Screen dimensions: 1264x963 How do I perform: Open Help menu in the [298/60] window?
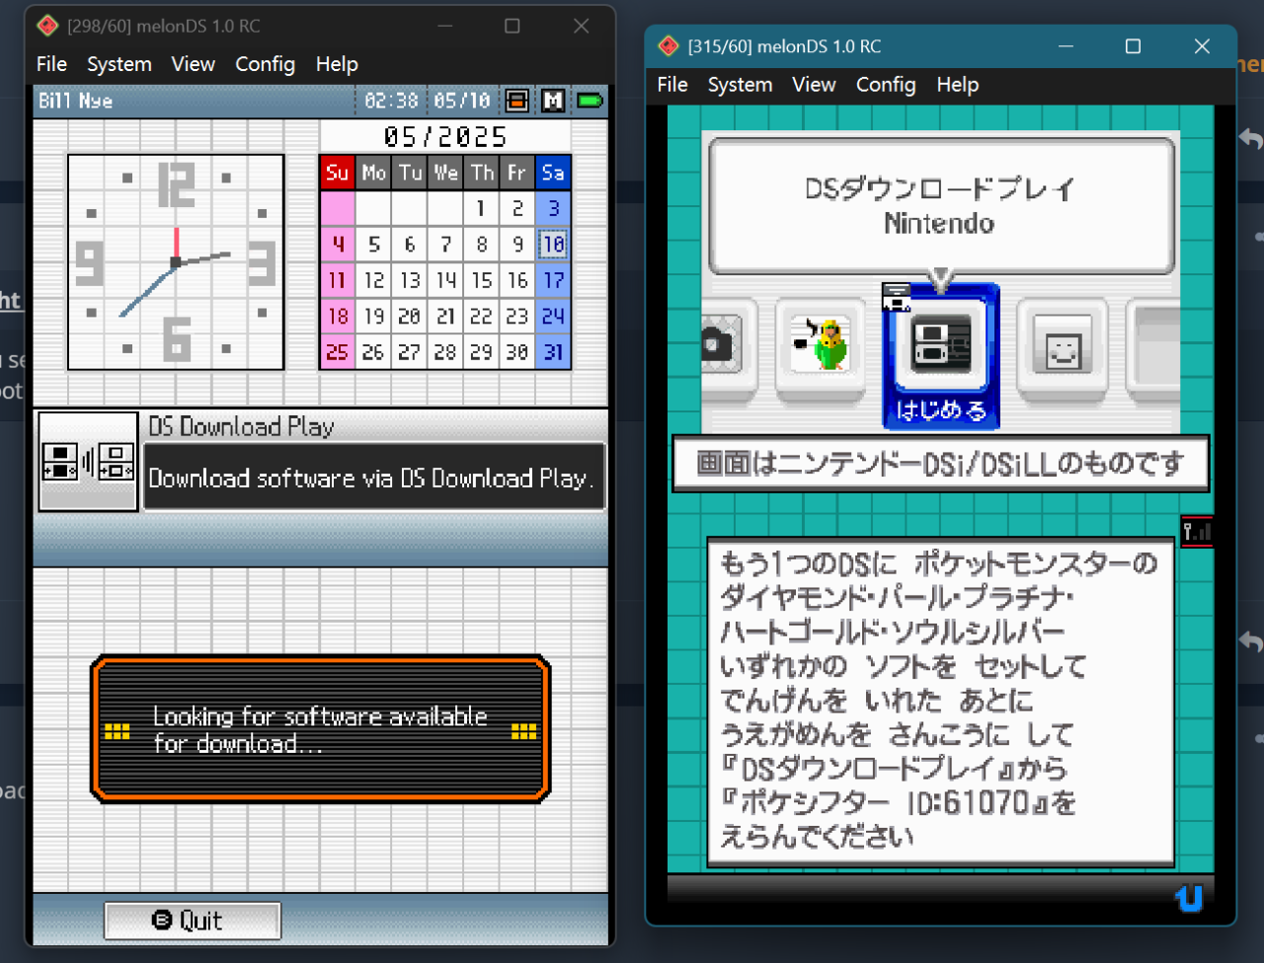pyautogui.click(x=337, y=64)
